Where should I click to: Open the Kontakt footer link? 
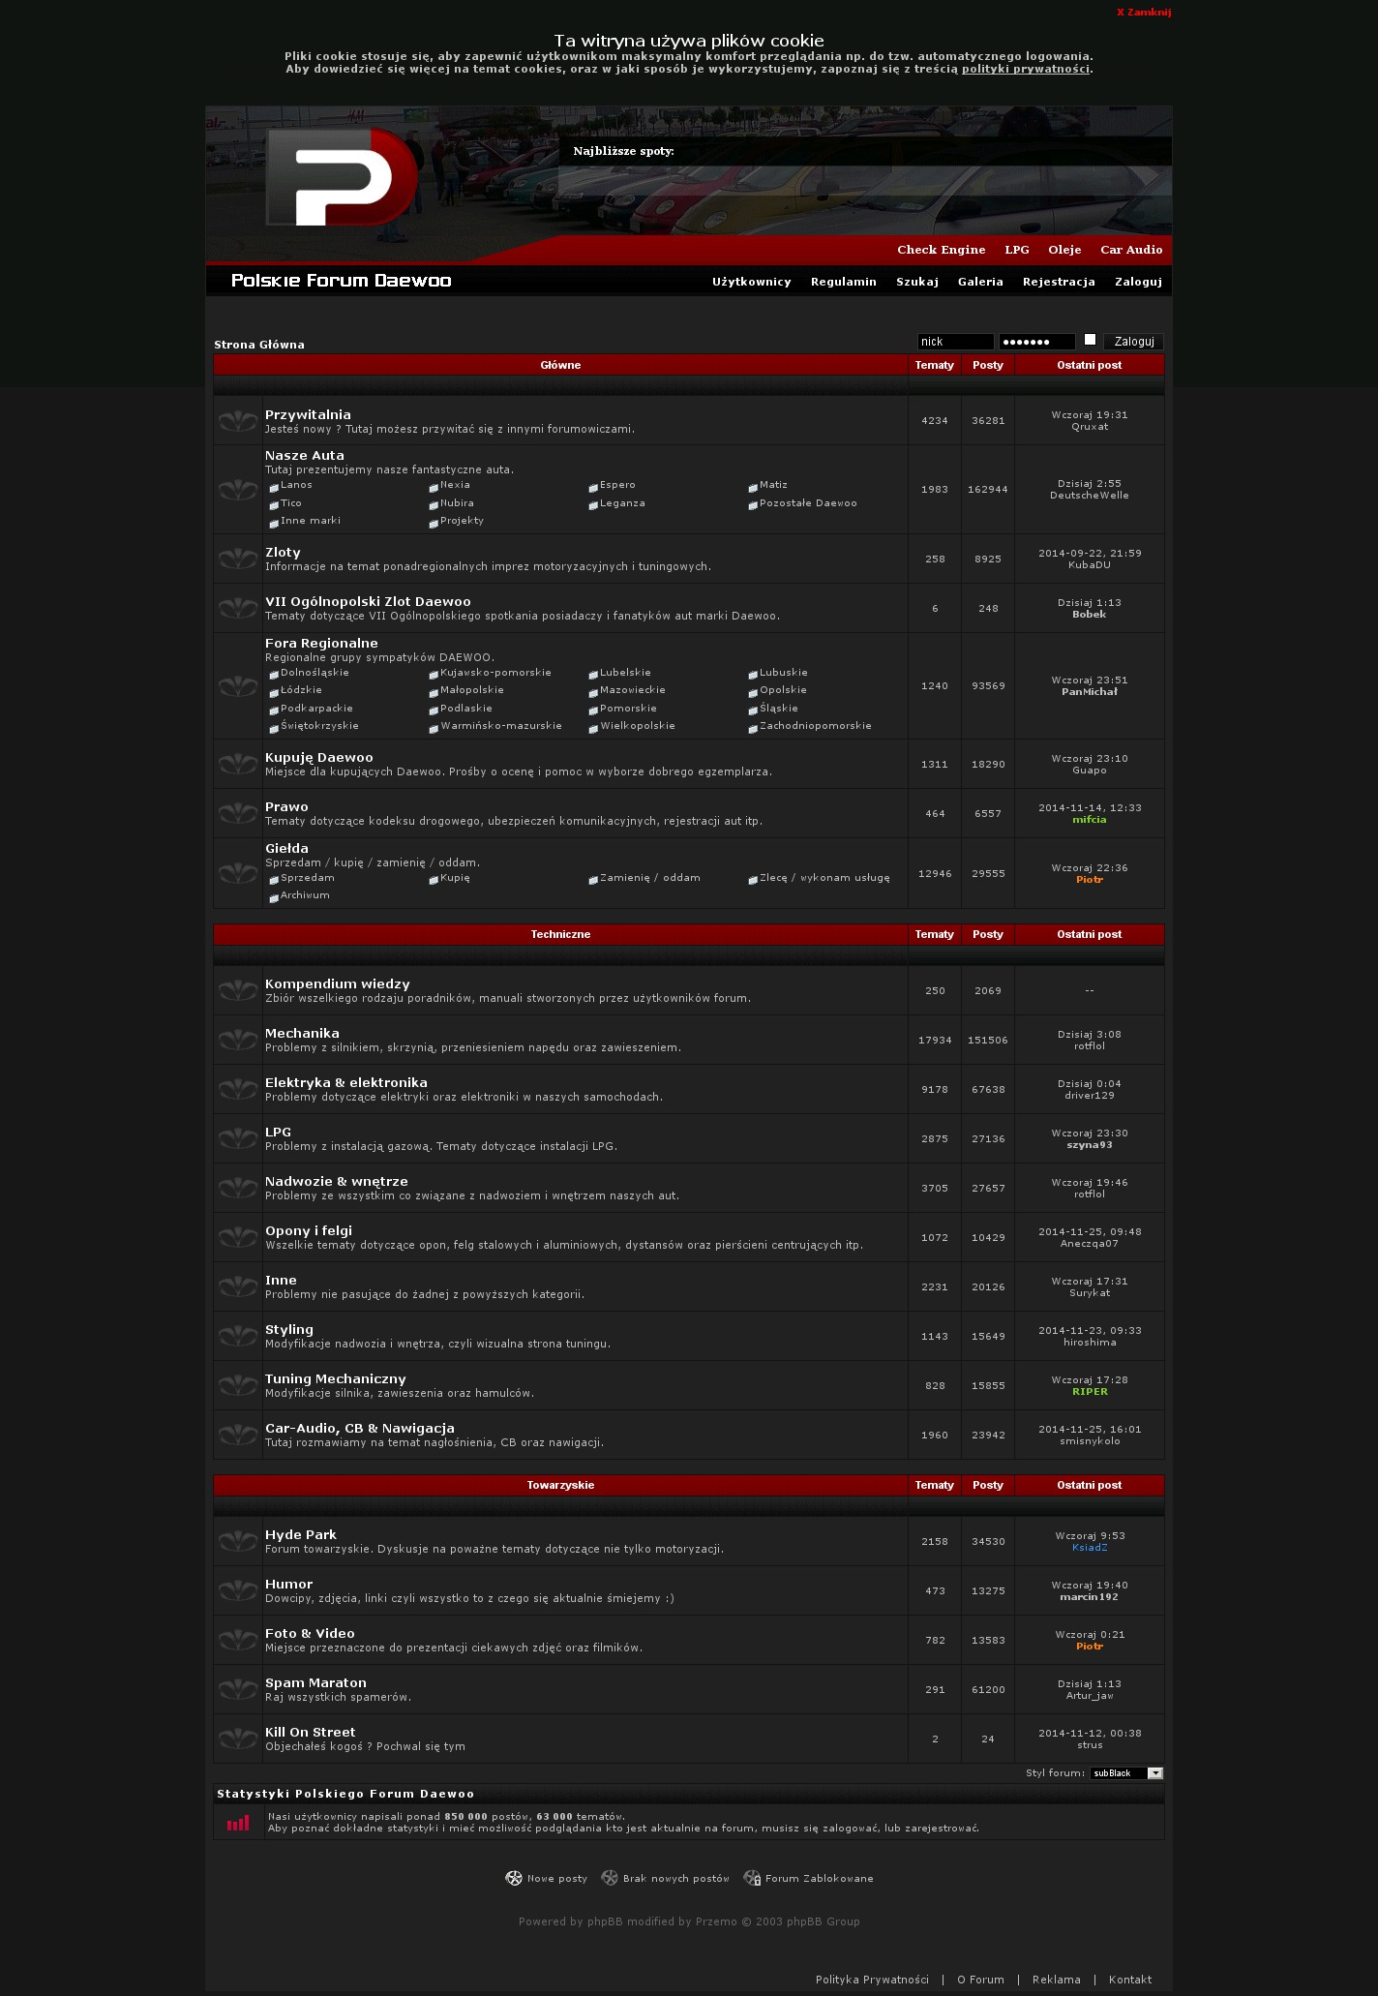[1129, 1980]
